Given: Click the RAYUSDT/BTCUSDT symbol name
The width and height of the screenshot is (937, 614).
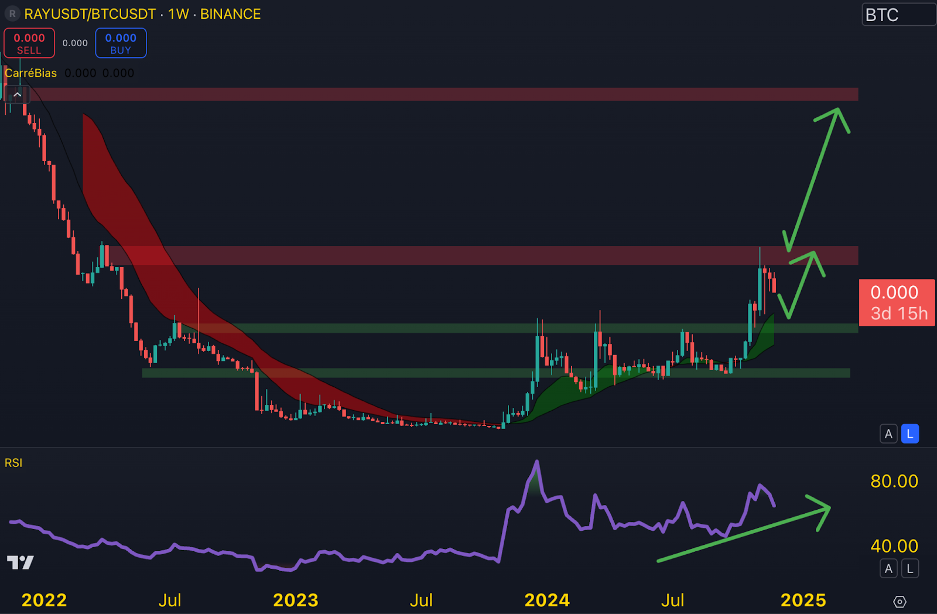Looking at the screenshot, I should click(88, 13).
